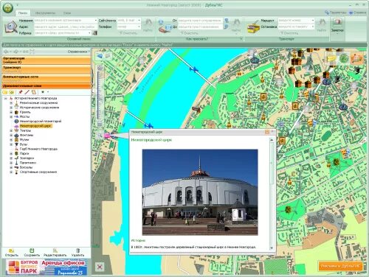Click Очистить in main search group
369x277 pixels.
(128, 32)
